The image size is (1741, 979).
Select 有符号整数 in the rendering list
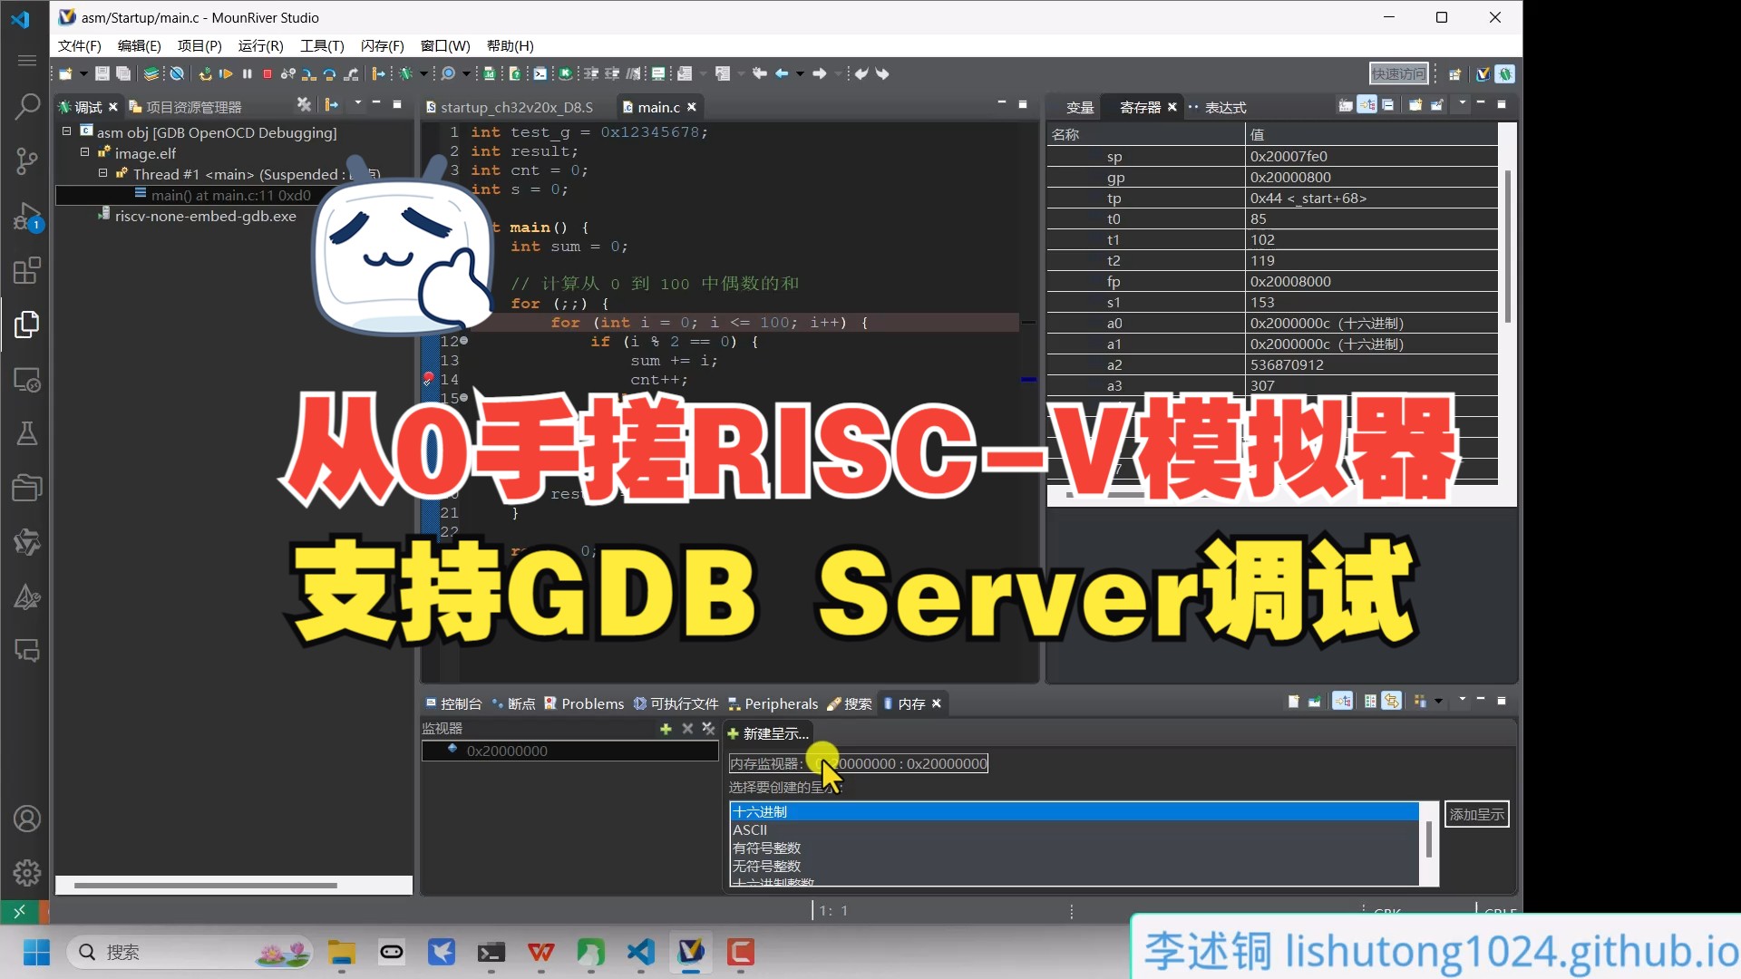[1074, 848]
